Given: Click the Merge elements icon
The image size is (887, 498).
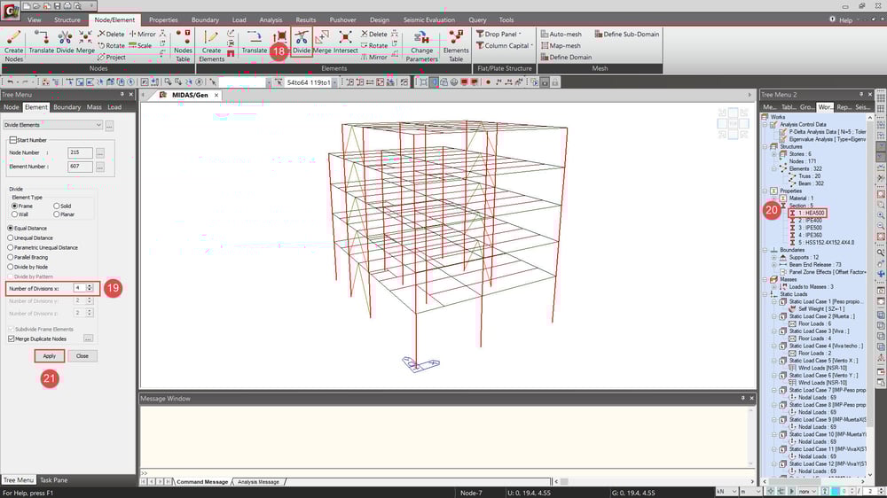Looking at the screenshot, I should point(322,42).
